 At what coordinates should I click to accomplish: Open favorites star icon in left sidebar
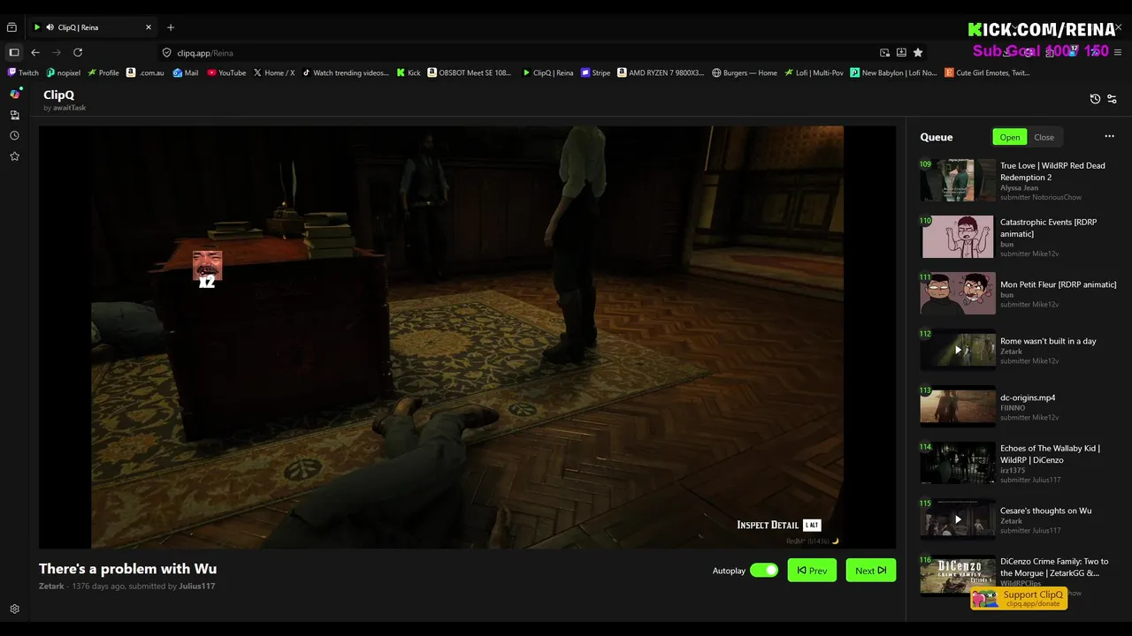click(14, 156)
